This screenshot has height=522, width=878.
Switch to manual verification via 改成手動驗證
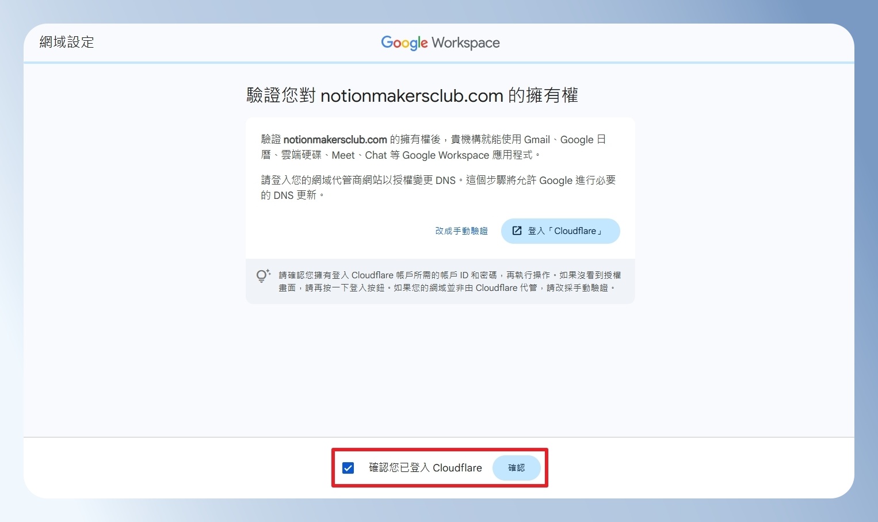point(461,231)
